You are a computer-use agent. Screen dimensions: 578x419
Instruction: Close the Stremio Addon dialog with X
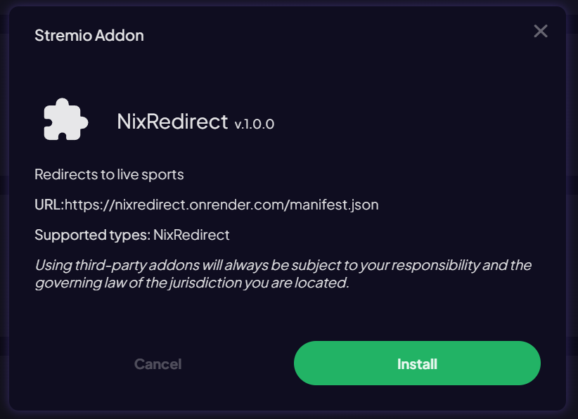tap(540, 31)
